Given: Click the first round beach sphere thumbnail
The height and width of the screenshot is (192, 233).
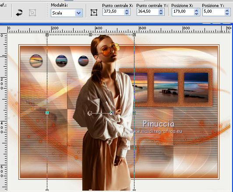Looking at the screenshot, I should (36, 61).
